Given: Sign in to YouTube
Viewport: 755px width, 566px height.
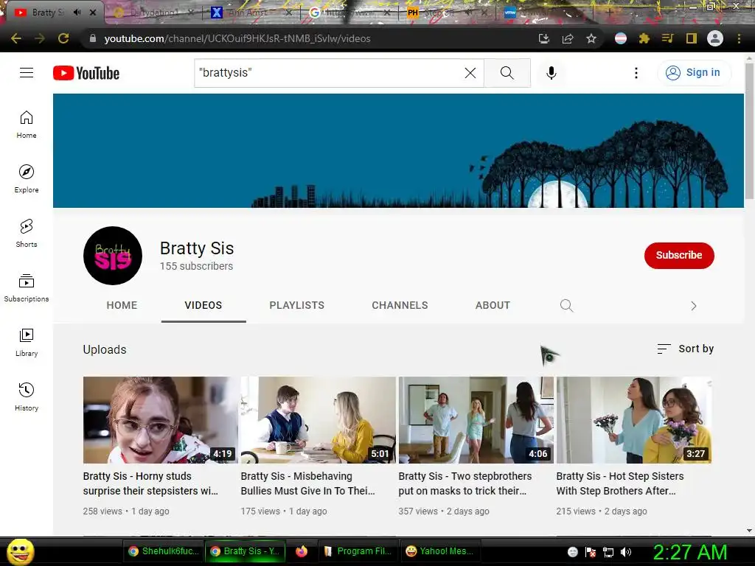Looking at the screenshot, I should point(693,73).
